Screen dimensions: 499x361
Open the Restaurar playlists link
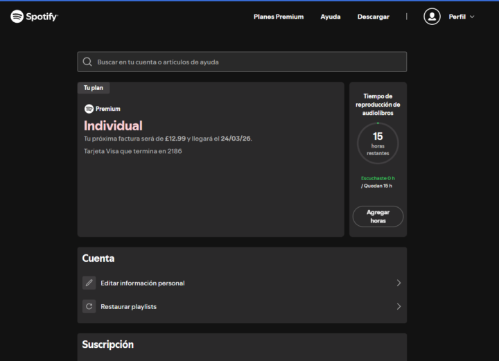(x=128, y=306)
